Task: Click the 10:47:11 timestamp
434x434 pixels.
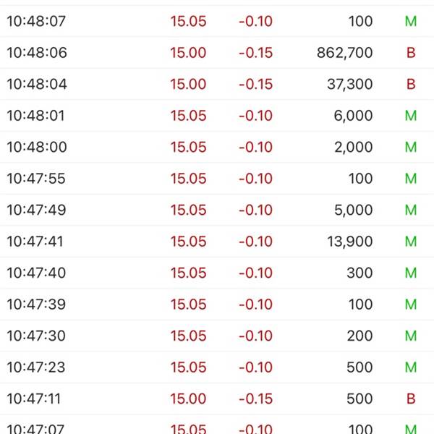Action: [36, 399]
